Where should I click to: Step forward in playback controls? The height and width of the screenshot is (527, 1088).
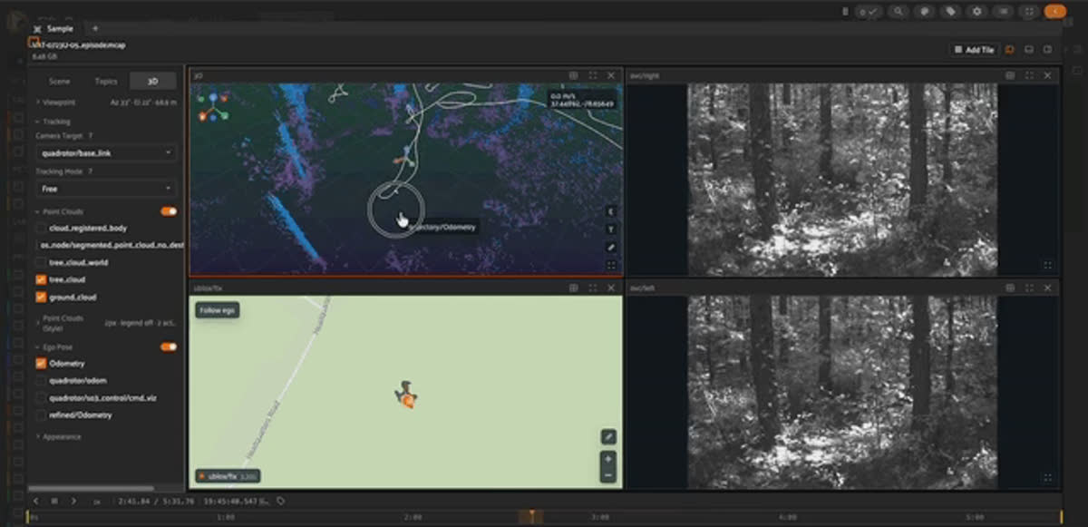coord(73,501)
